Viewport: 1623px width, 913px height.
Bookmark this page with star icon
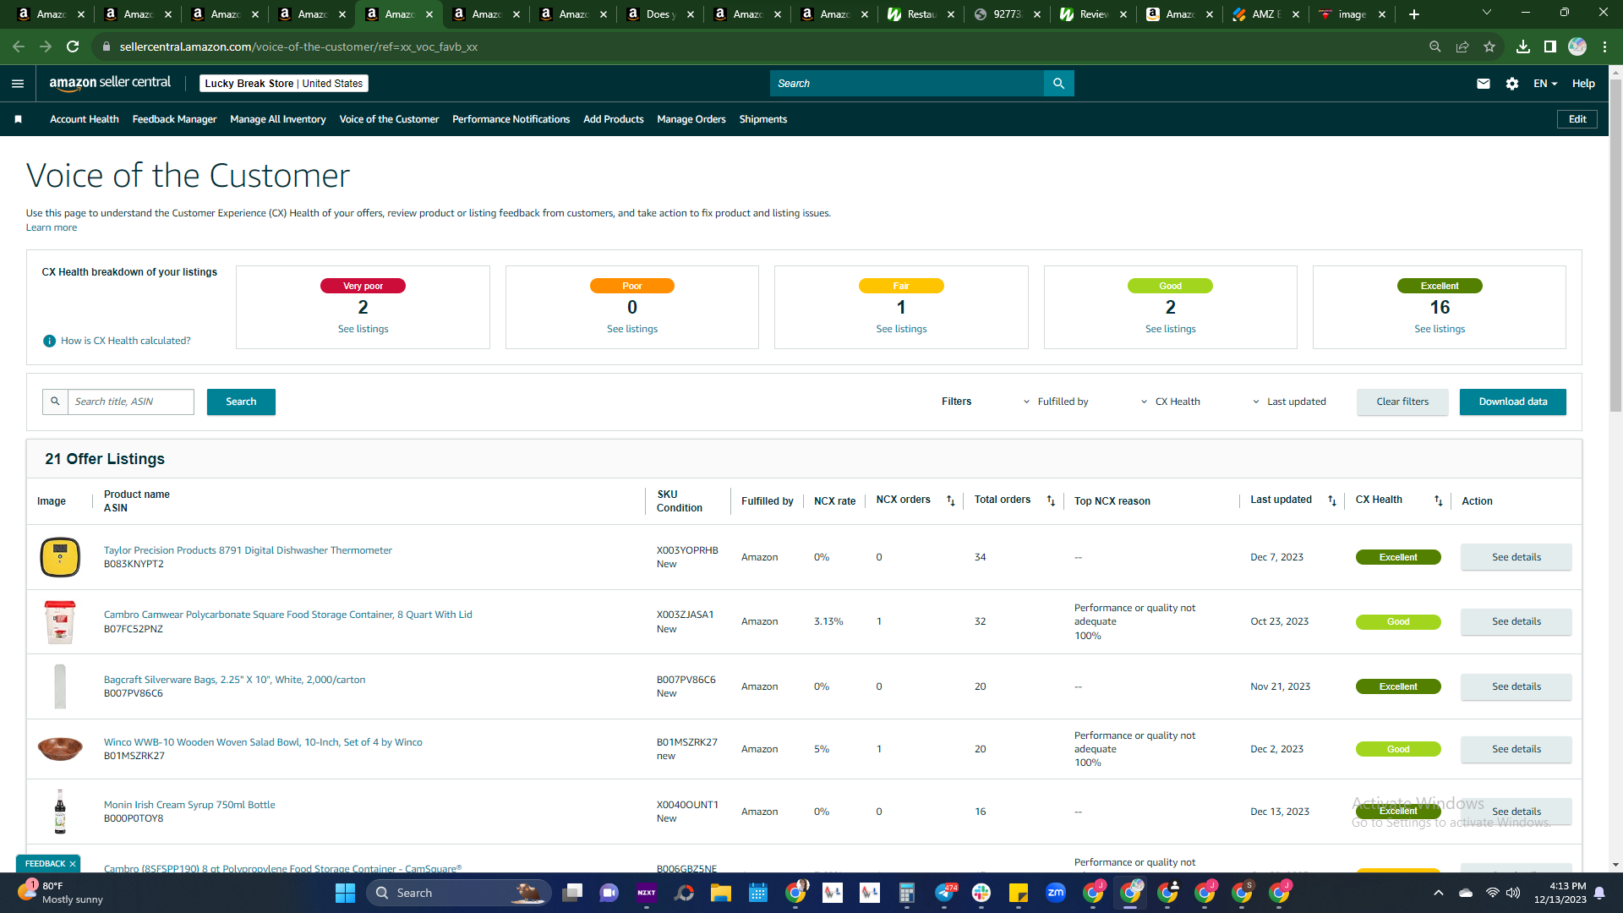click(1489, 46)
